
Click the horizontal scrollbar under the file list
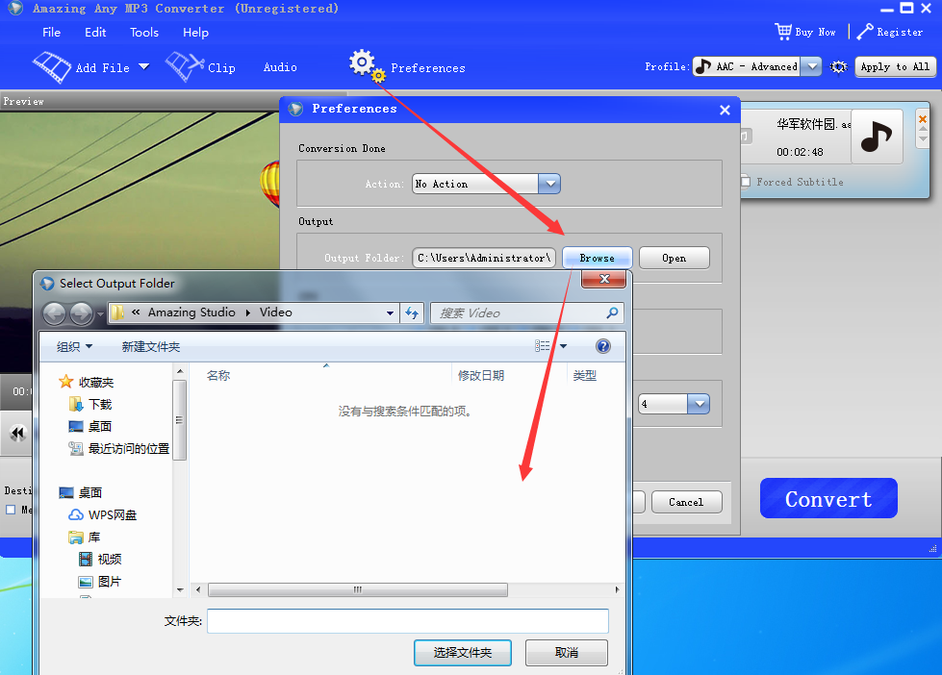(x=357, y=589)
